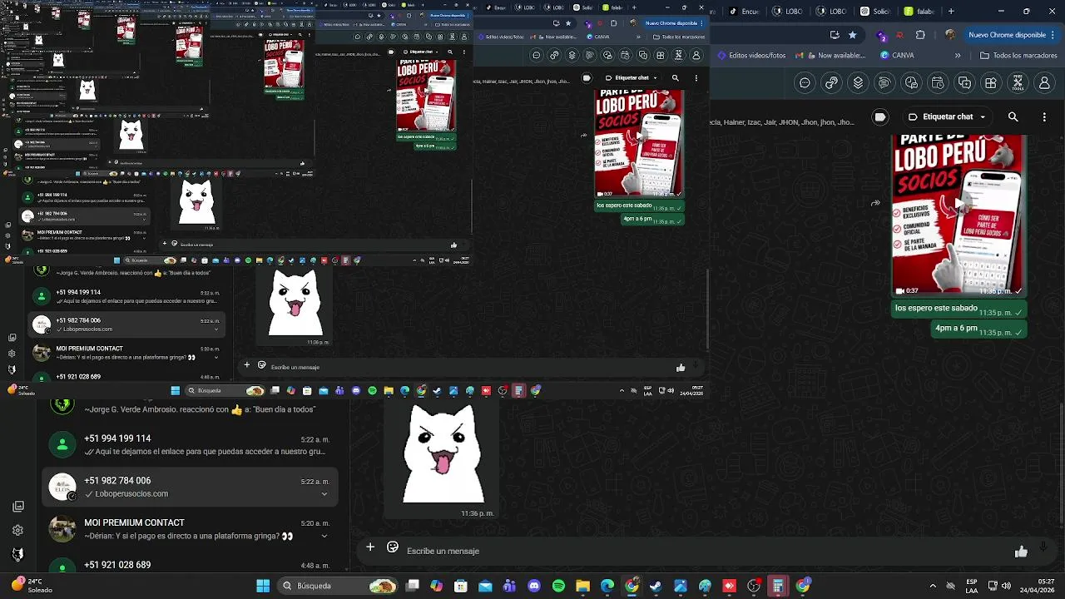Image resolution: width=1065 pixels, height=599 pixels.
Task: Open Steam from the taskbar
Action: coord(656,586)
